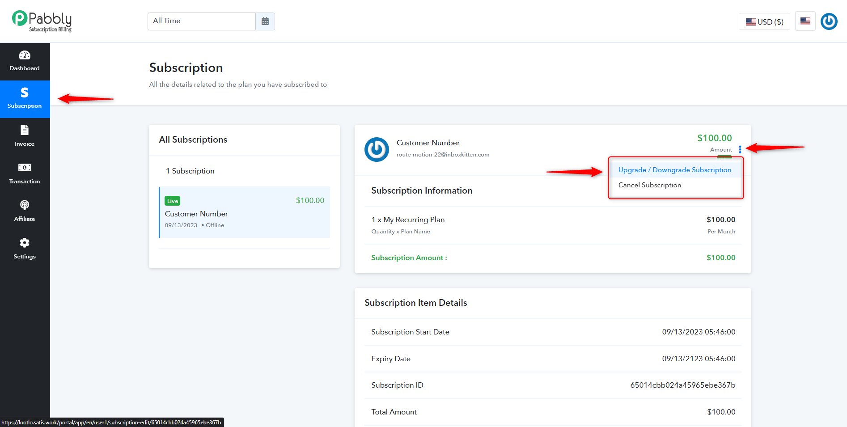Image resolution: width=847 pixels, height=427 pixels.
Task: Open the Invoice sidebar item
Action: point(25,136)
